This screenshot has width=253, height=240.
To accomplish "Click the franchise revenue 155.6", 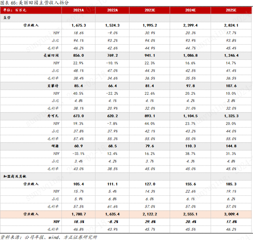I will coord(190,184).
